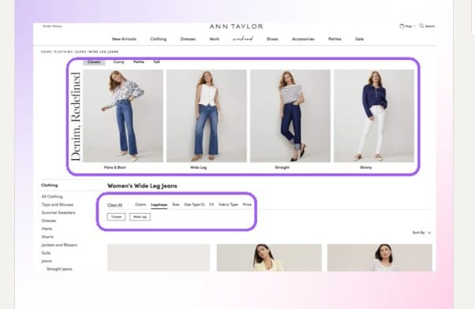The image size is (475, 309).
Task: Click the Women's Wide Leg Jeans heading
Action: (142, 186)
